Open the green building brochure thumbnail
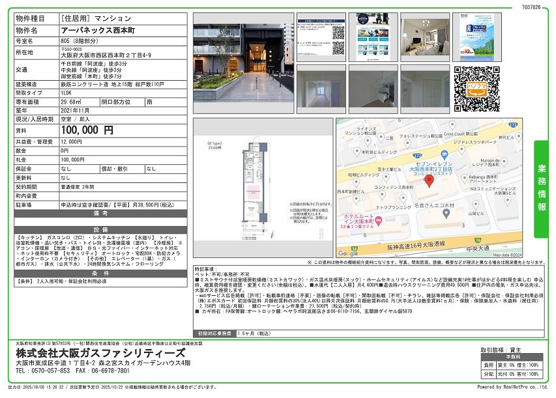 (x=476, y=37)
